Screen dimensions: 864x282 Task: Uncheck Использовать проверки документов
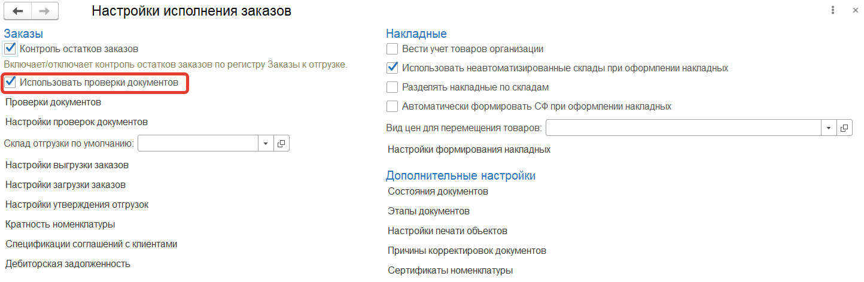10,83
